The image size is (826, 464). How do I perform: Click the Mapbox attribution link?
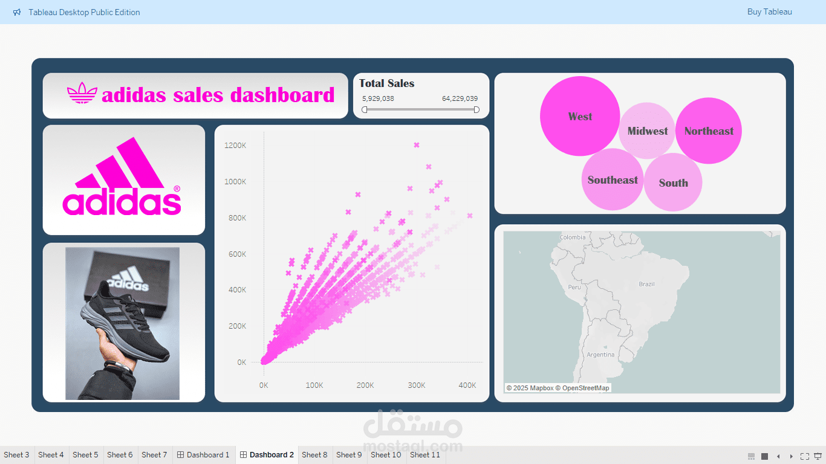tap(530, 388)
